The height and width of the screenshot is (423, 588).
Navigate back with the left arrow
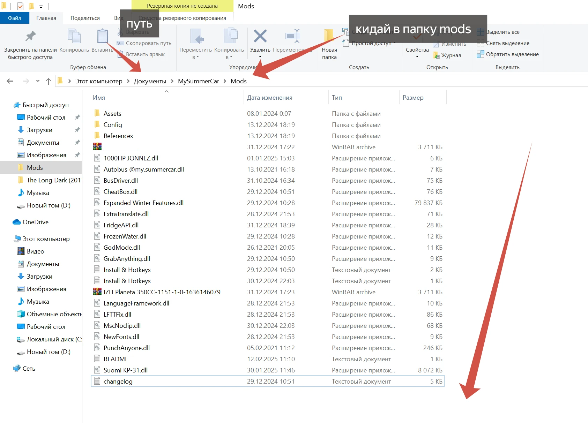(x=10, y=81)
